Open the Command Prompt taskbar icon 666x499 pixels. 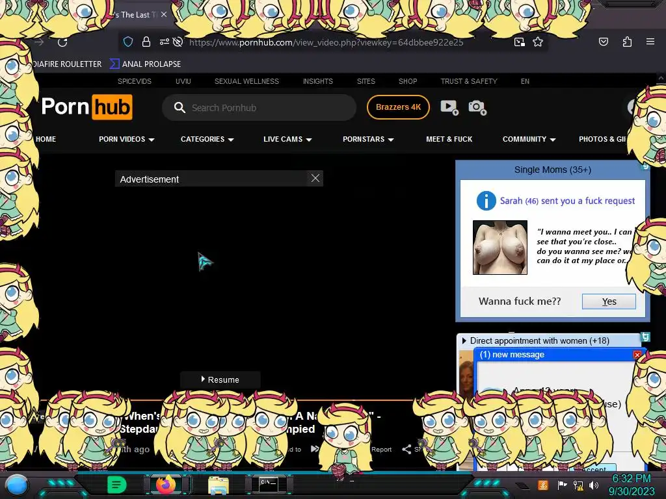[269, 485]
